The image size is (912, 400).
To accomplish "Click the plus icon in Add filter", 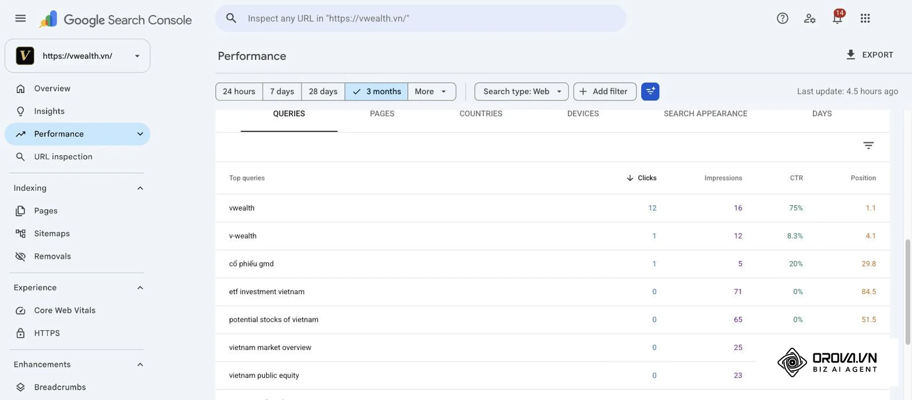I will [x=583, y=92].
